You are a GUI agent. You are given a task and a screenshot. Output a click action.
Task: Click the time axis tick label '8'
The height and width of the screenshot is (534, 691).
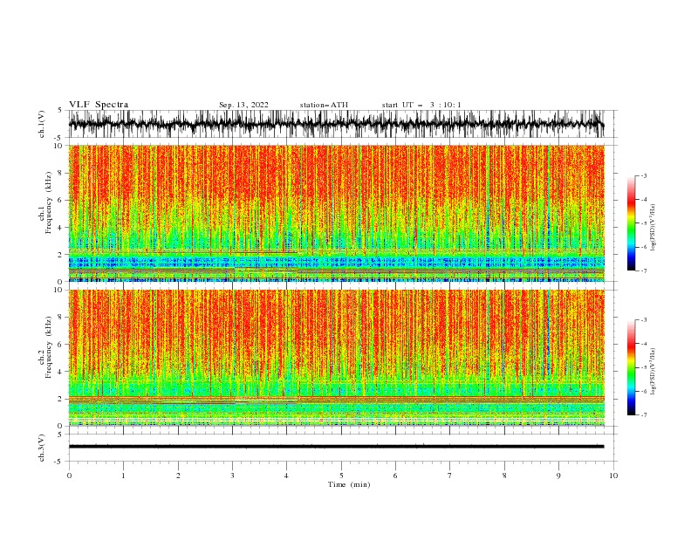[504, 476]
